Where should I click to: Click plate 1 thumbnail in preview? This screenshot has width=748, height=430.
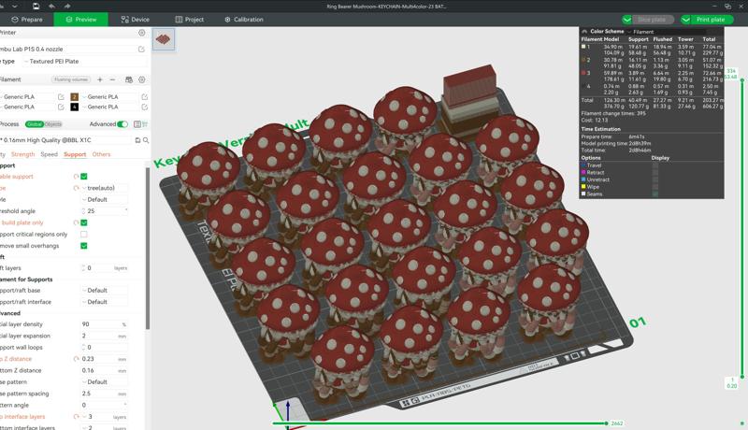(x=163, y=39)
